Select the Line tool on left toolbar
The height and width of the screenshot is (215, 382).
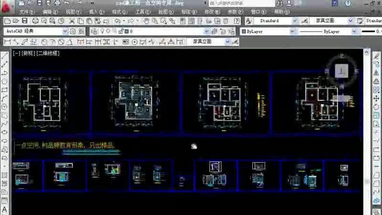tap(4, 55)
